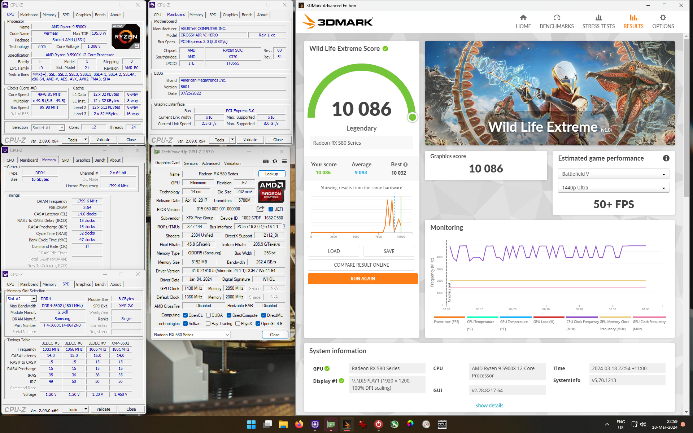Open the 3DMark HOME page icon
Screen dimensions: 693x433
point(523,18)
